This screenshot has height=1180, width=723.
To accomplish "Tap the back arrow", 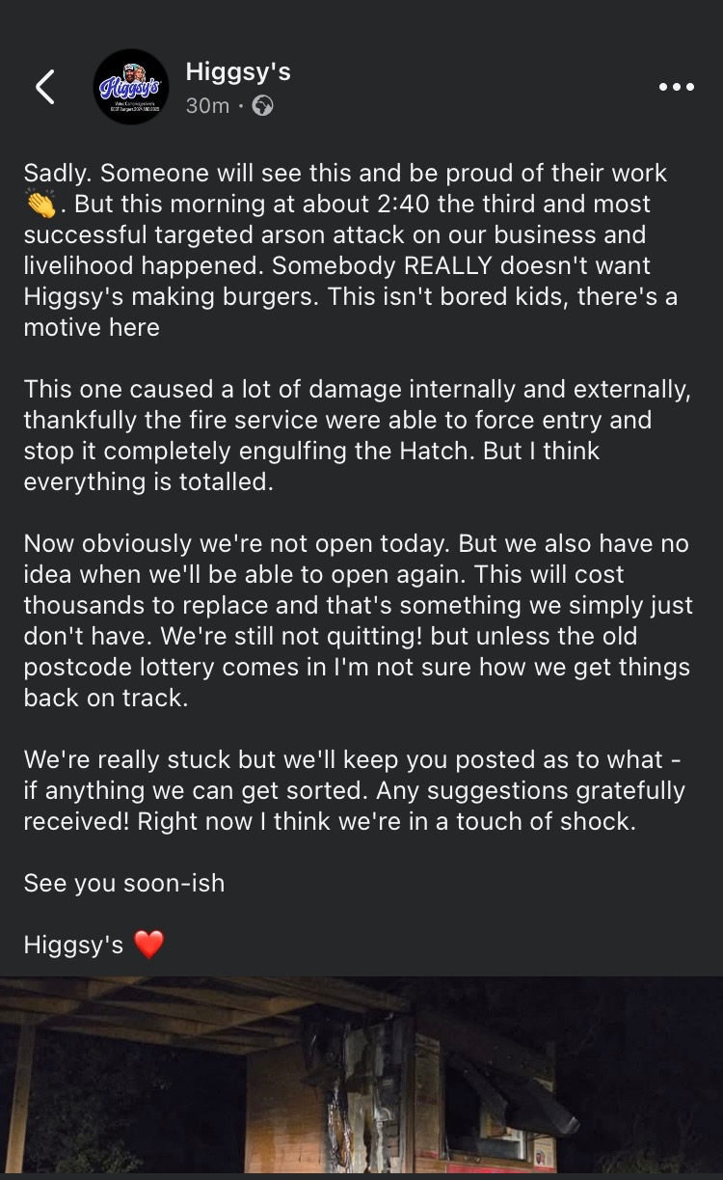I will tap(45, 87).
